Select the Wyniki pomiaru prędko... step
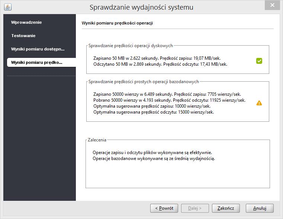Screen dimensions: 283x219 click(x=41, y=62)
